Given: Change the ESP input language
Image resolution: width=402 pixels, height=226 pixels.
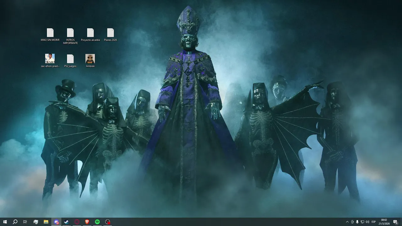Looking at the screenshot, I should [374, 222].
